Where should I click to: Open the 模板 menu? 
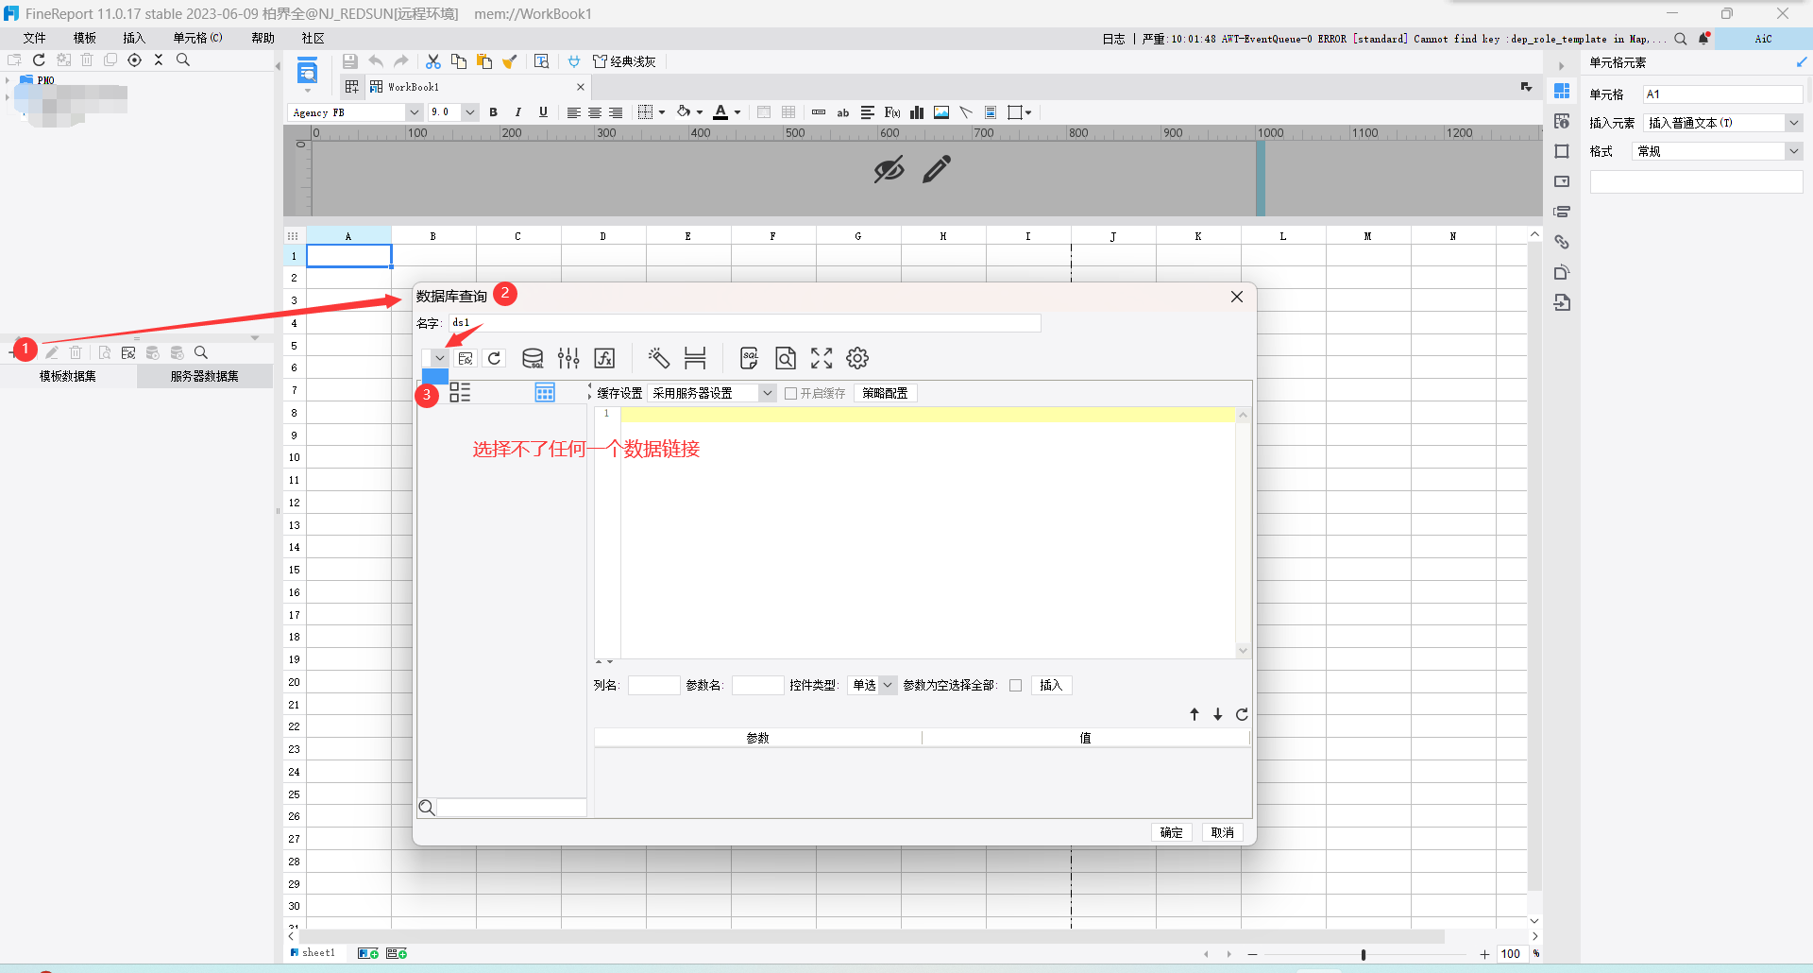coord(85,38)
